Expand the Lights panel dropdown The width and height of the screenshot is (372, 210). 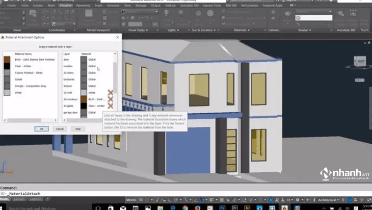tap(173, 30)
